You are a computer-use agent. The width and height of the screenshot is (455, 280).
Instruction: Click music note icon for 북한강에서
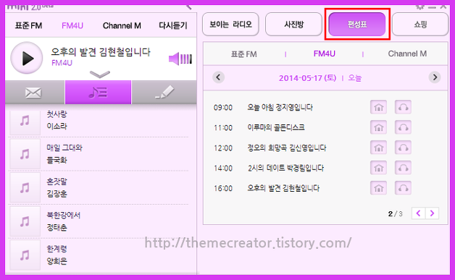click(25, 221)
